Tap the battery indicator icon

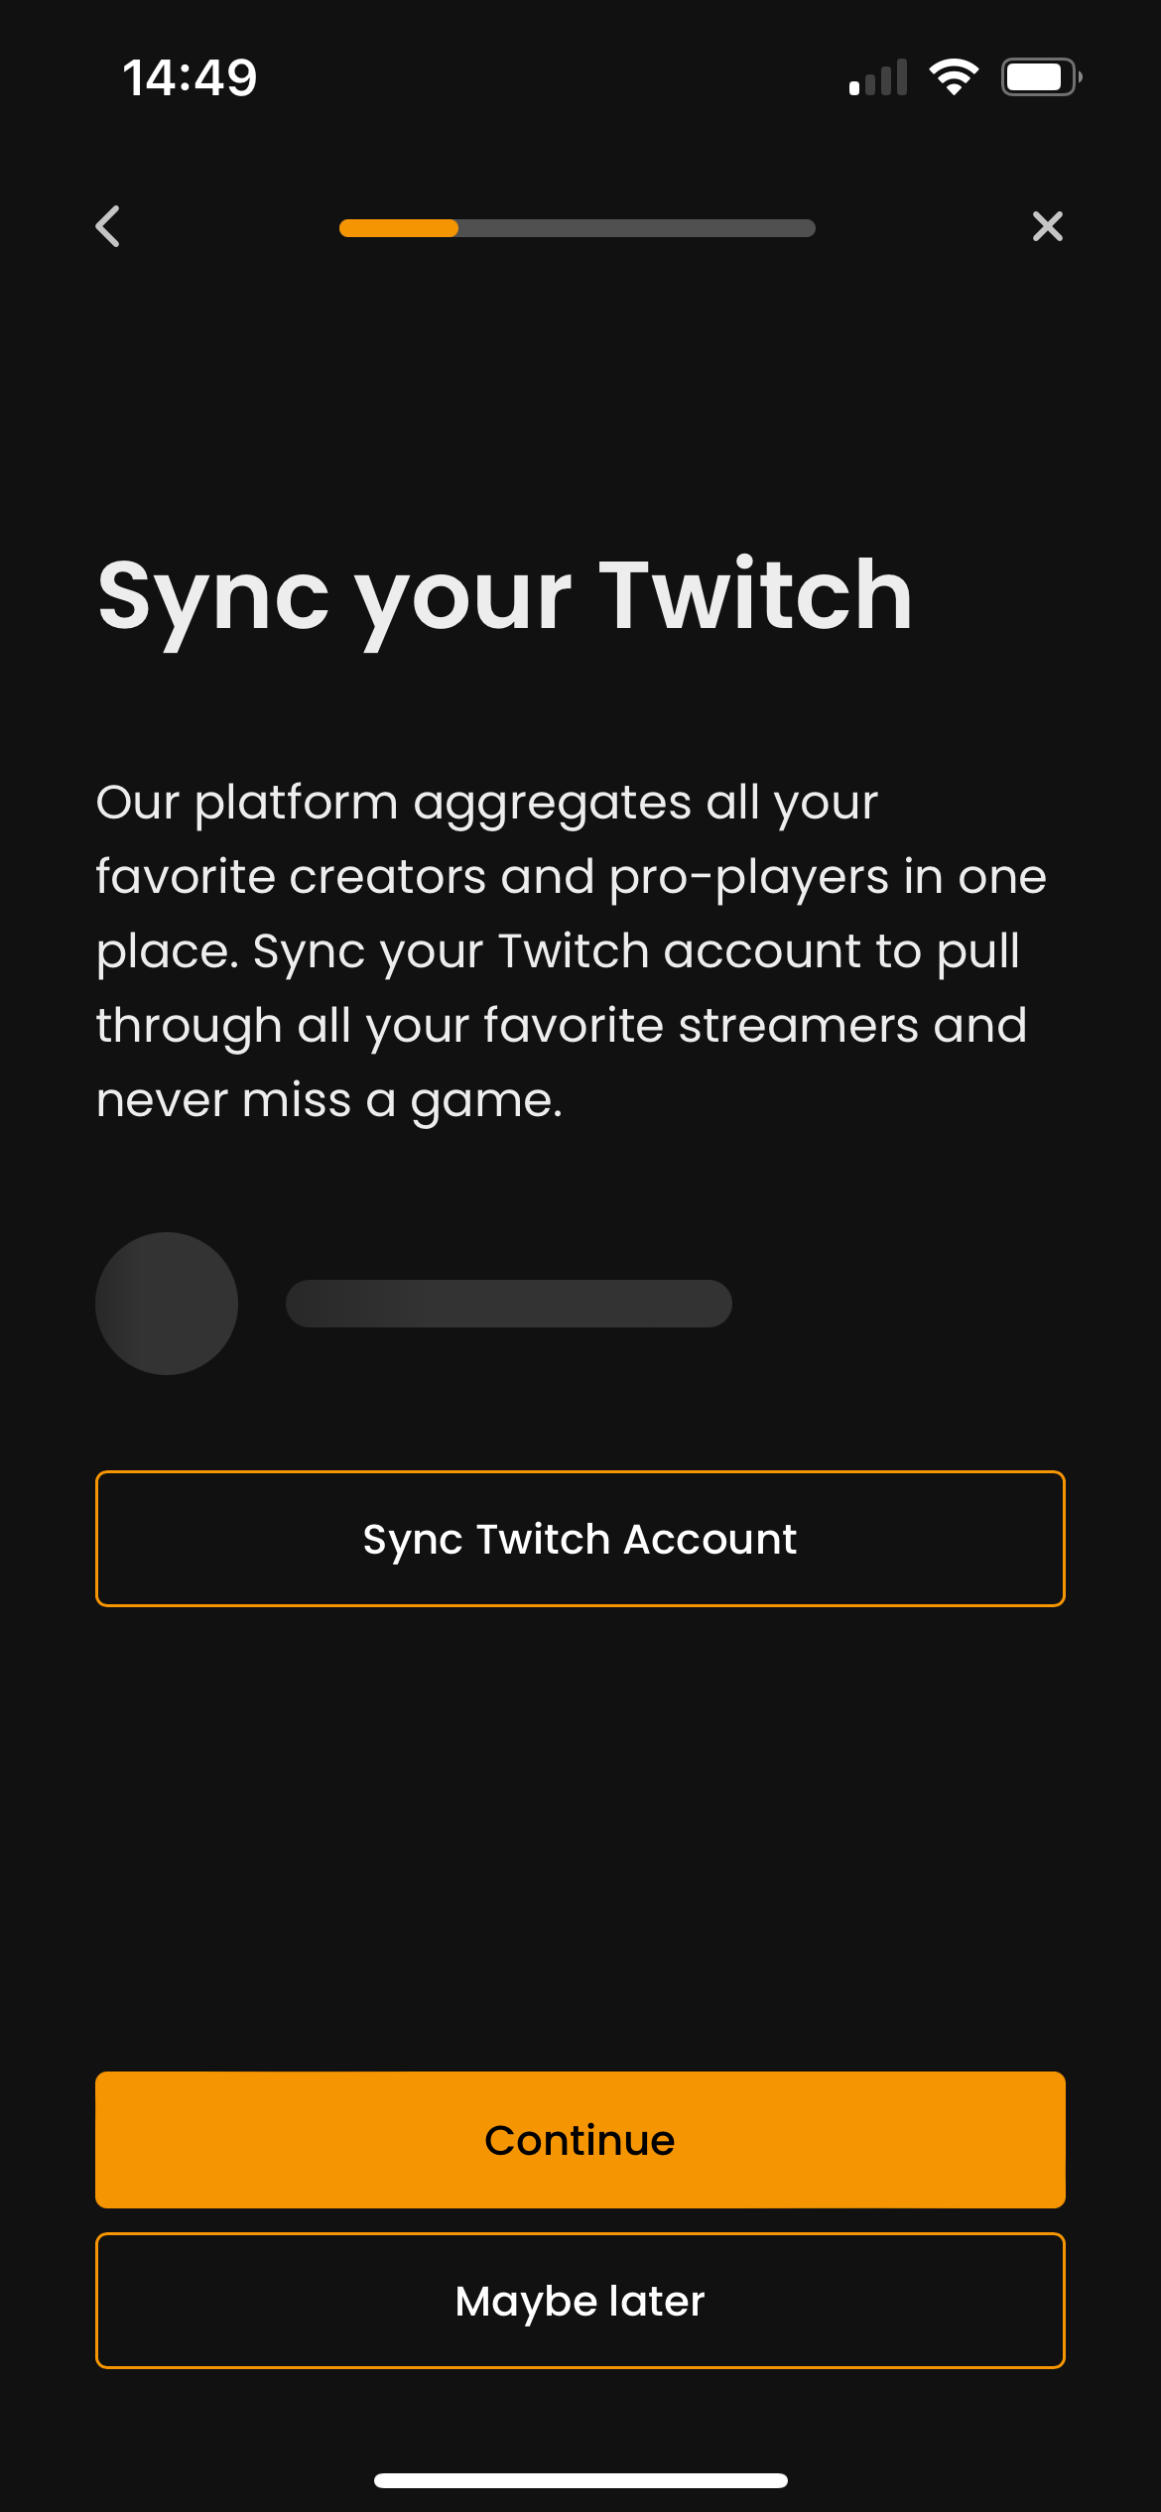click(1041, 77)
